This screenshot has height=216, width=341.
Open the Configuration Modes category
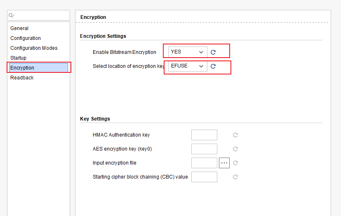coord(34,48)
